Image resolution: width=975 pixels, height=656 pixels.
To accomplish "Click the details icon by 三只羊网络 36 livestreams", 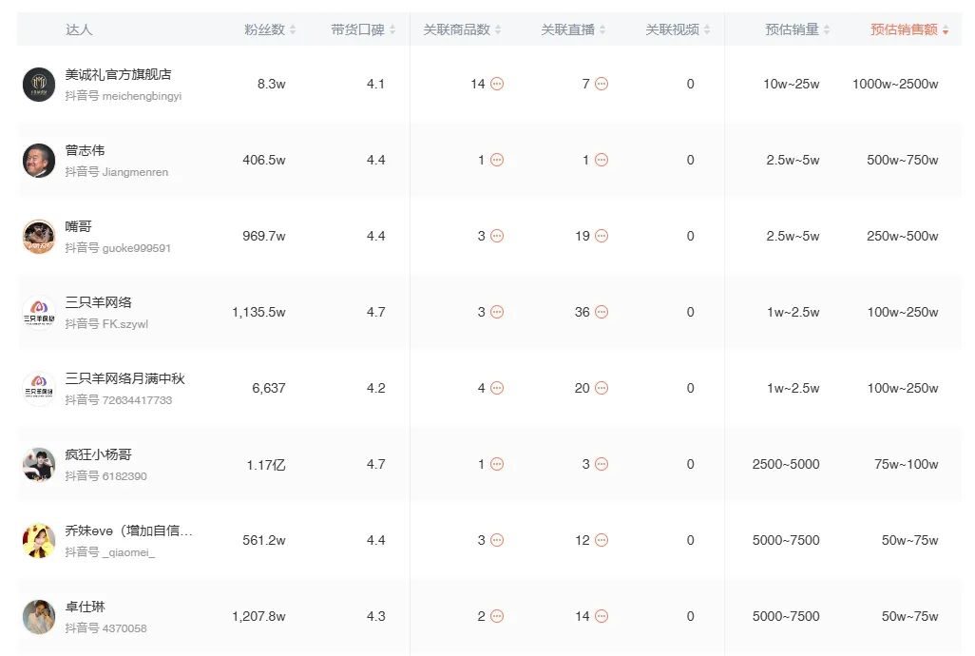I will (601, 312).
